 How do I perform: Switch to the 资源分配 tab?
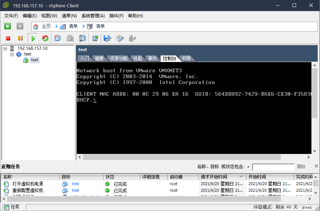(x=119, y=59)
